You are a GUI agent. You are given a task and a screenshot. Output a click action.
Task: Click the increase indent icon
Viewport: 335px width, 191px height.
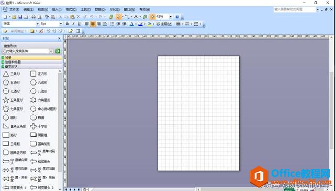click(125, 24)
